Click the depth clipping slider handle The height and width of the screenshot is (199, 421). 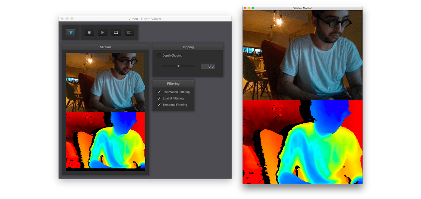point(179,66)
